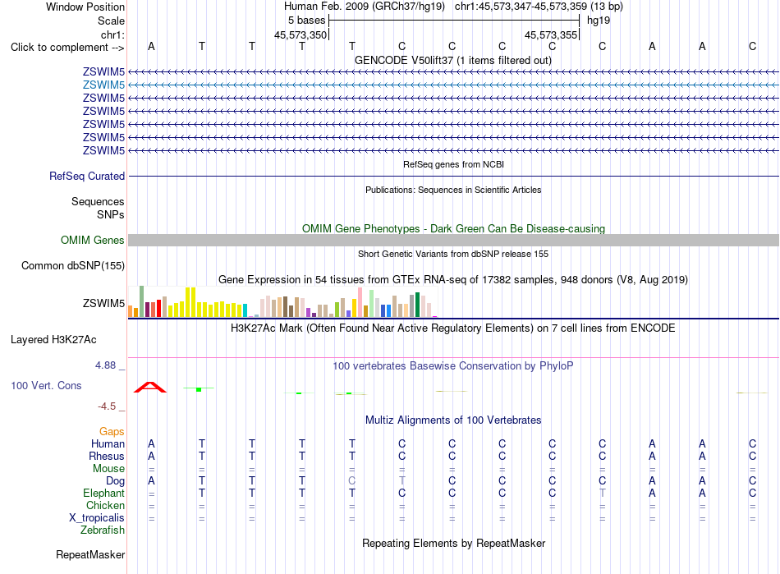Click the 'Chicken' alignment row label

pos(105,505)
